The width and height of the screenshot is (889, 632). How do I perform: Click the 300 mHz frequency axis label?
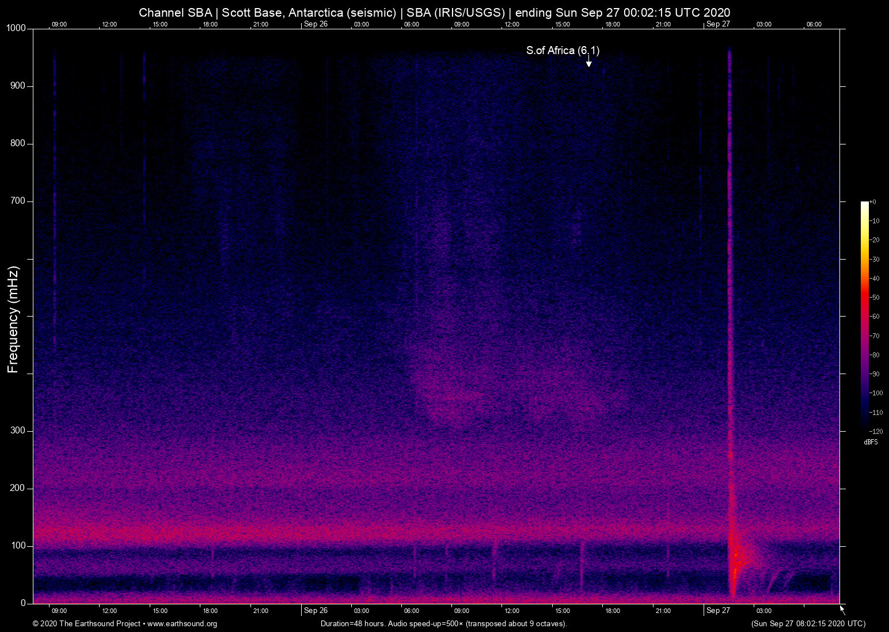point(18,431)
